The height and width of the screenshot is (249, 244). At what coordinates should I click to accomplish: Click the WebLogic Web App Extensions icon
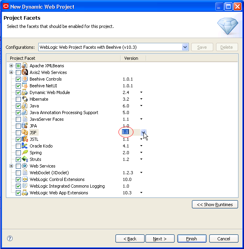tap(25, 193)
